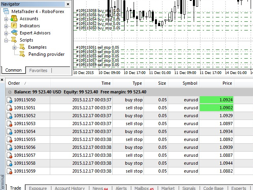This screenshot has height=190, width=253.
Task: Open the Mailbox tab
Action: (144, 188)
